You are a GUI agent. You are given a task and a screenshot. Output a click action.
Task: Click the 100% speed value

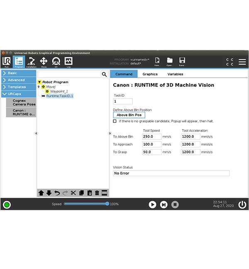[x=114, y=204]
